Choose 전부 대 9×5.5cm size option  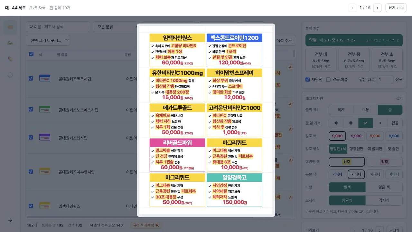[x=321, y=60]
